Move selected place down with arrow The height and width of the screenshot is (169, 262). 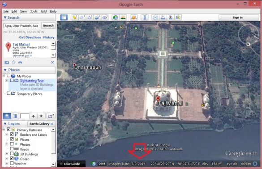(x=41, y=116)
